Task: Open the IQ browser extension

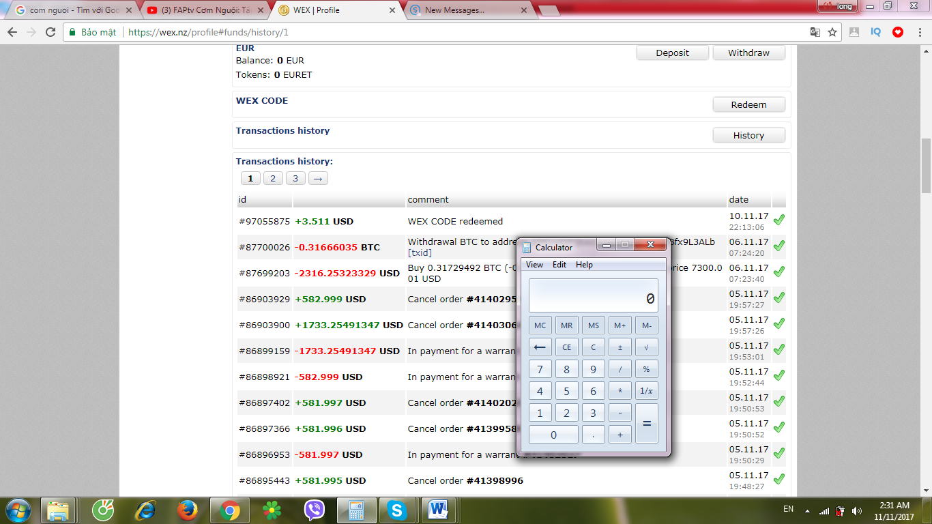Action: [x=876, y=32]
